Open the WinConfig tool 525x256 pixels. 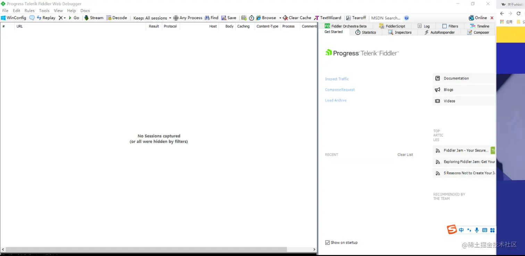[14, 18]
